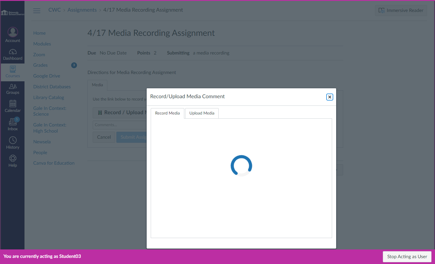This screenshot has width=435, height=264.
Task: Close the Record/Upload Media Comment dialog
Action: (x=329, y=97)
